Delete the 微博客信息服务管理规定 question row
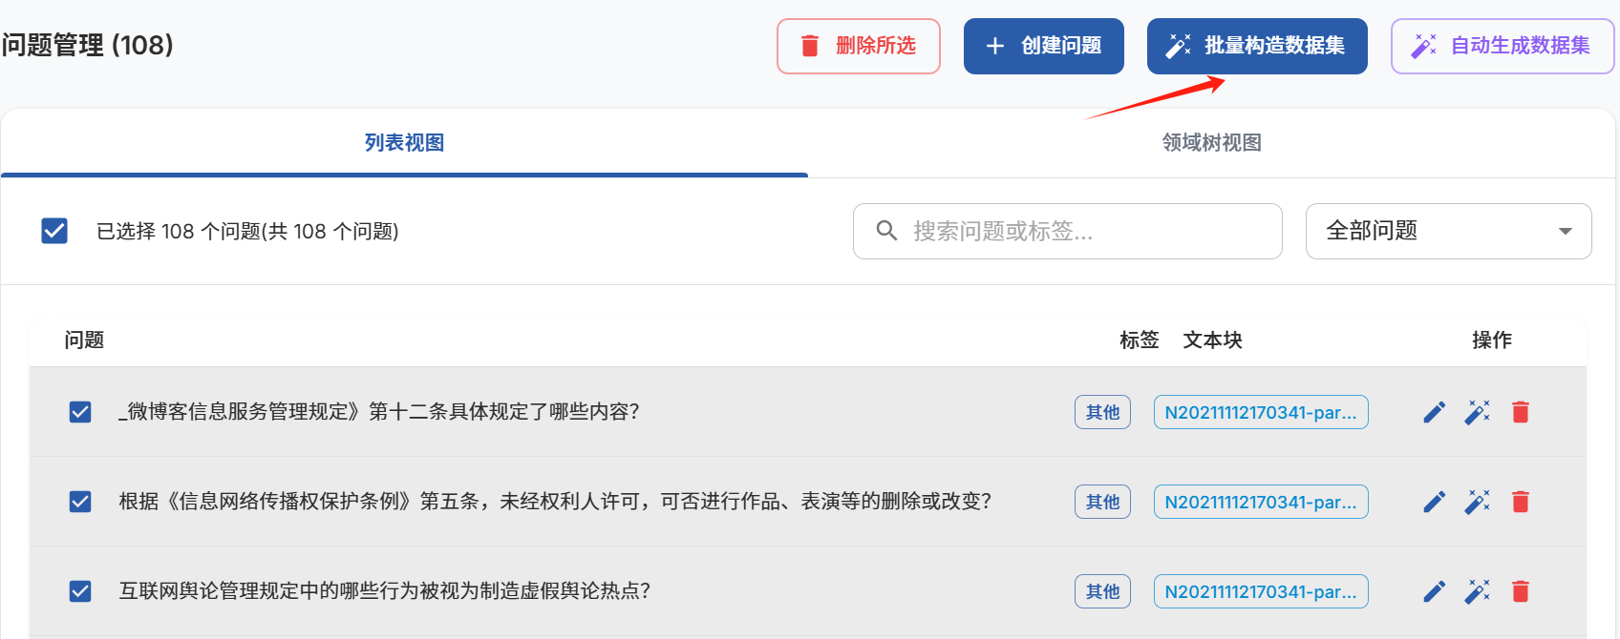This screenshot has width=1620, height=639. point(1521,412)
